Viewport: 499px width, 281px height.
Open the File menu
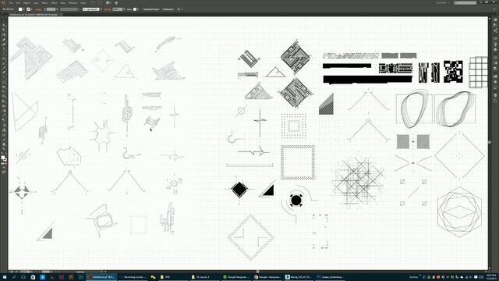[11, 3]
